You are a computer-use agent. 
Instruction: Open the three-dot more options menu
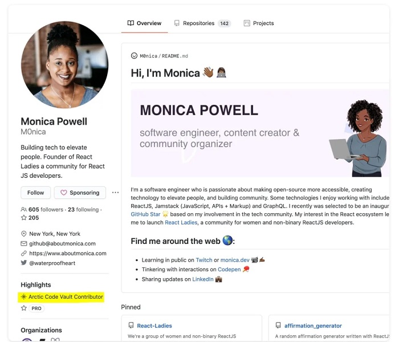(x=115, y=193)
